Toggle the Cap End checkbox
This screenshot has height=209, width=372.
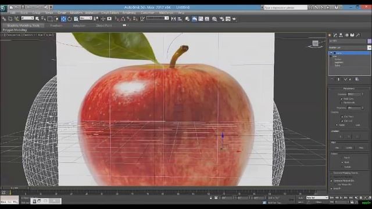click(x=342, y=121)
